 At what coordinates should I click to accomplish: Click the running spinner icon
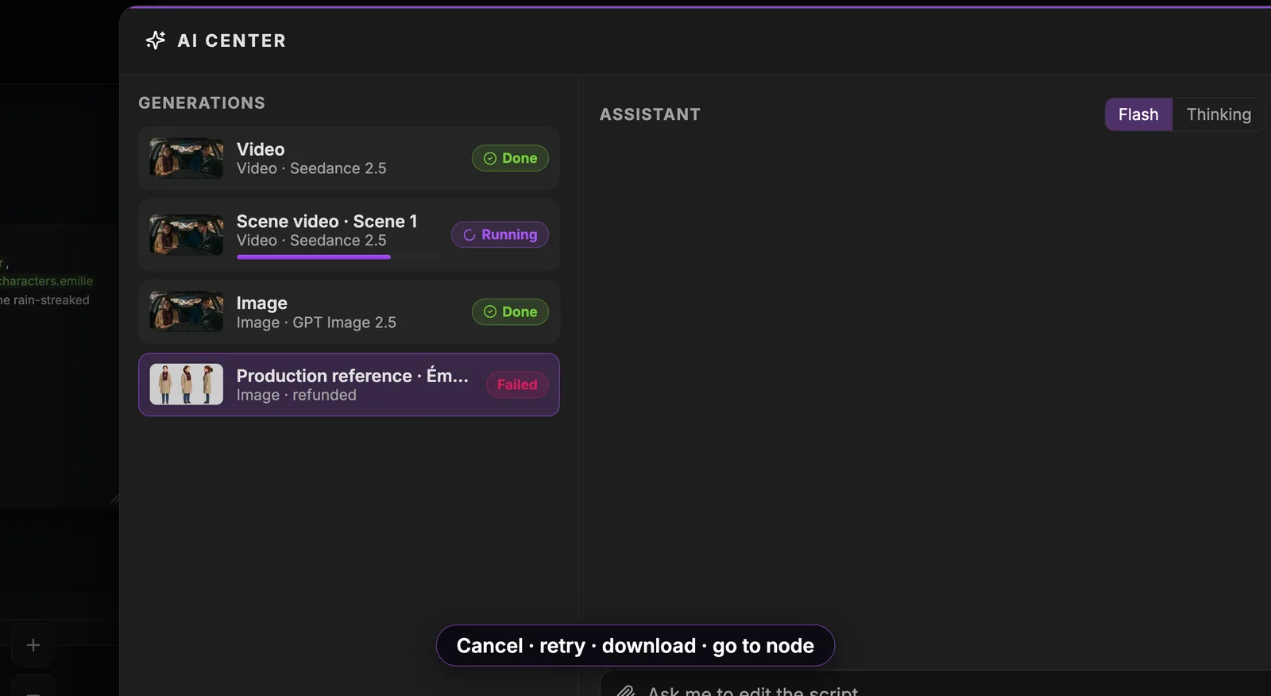point(469,235)
